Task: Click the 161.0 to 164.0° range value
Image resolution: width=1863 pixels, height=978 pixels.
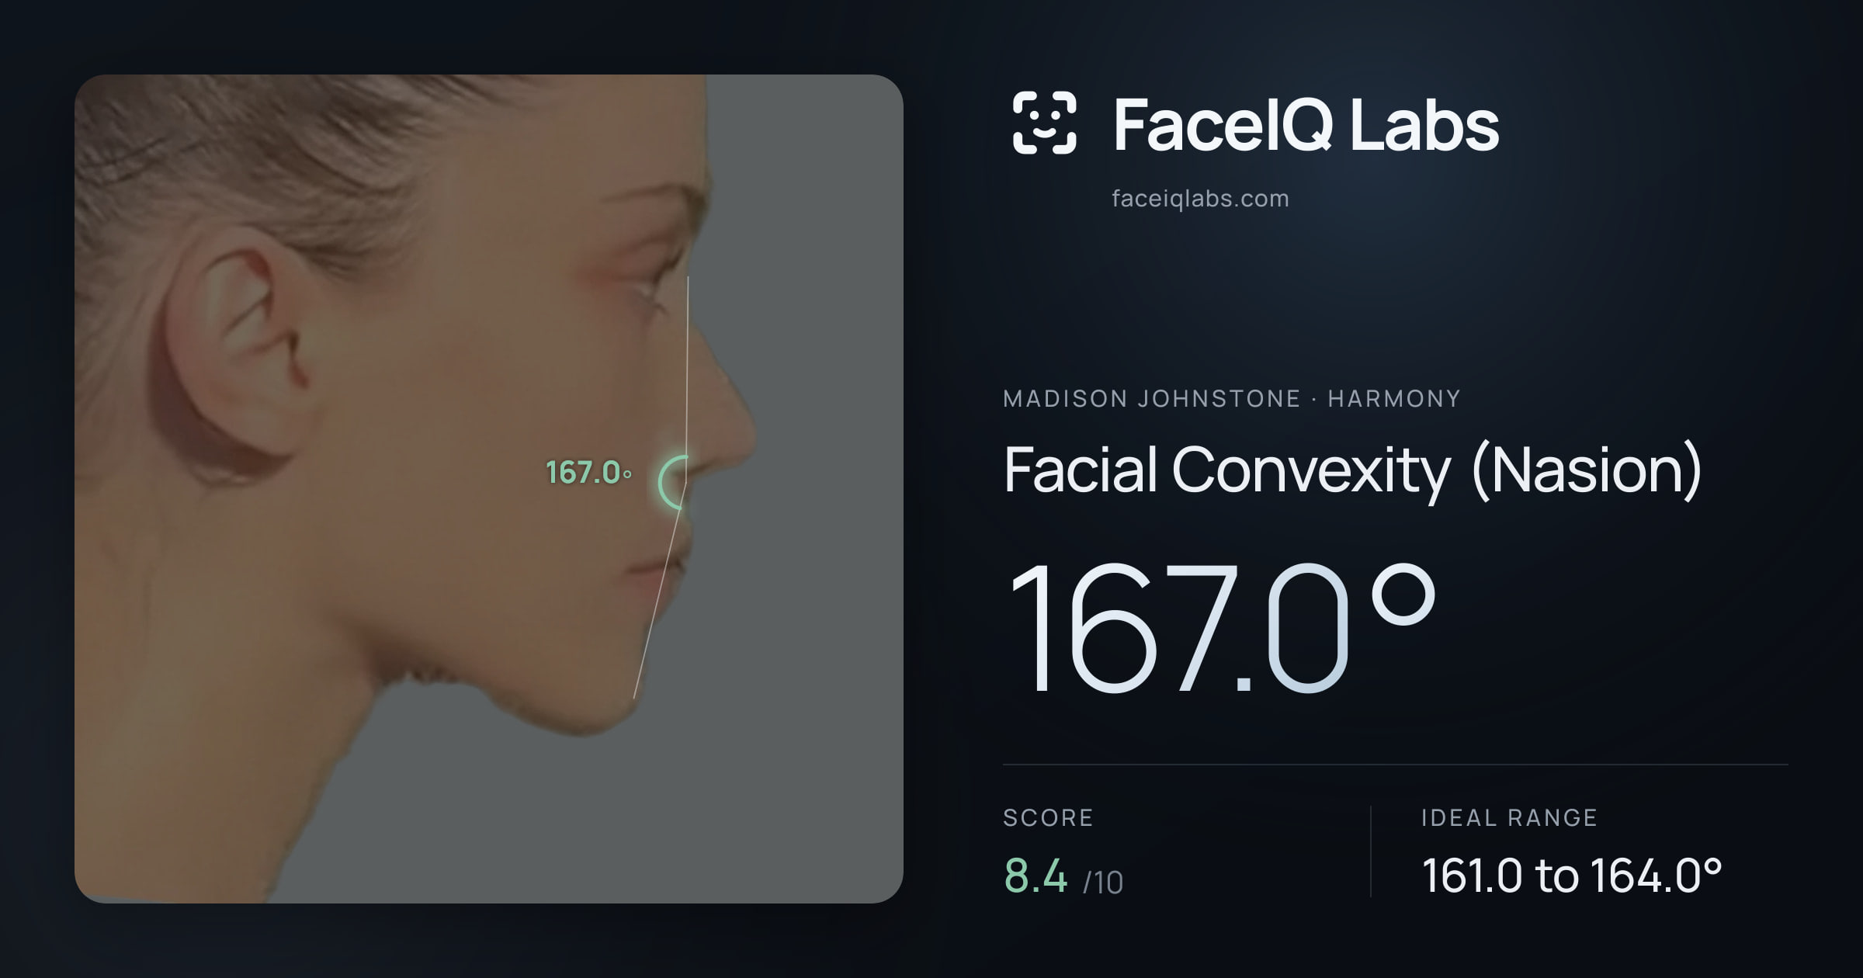Action: pos(1572,876)
